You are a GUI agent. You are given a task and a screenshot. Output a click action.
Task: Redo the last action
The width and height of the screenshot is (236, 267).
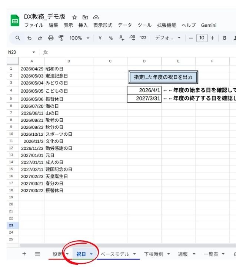coord(40,38)
